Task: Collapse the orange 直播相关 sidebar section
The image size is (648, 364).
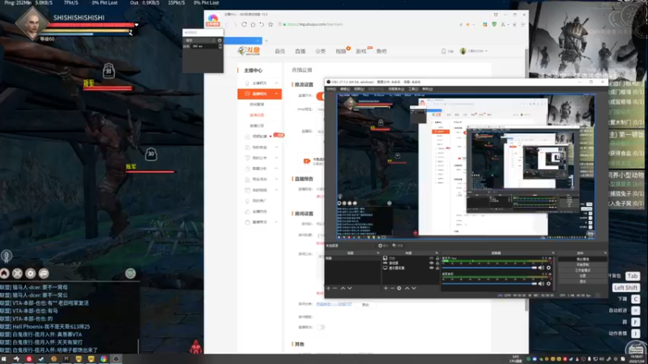Action: [x=259, y=94]
